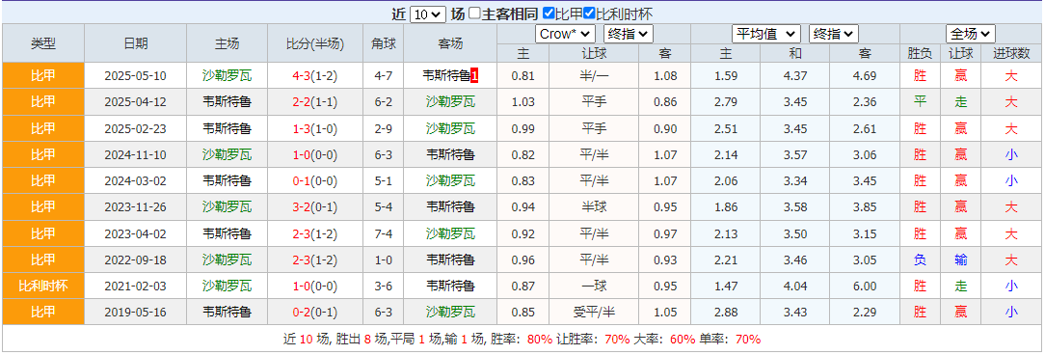Click the 比利时杯 type cell for 2021-02-03

pos(43,287)
